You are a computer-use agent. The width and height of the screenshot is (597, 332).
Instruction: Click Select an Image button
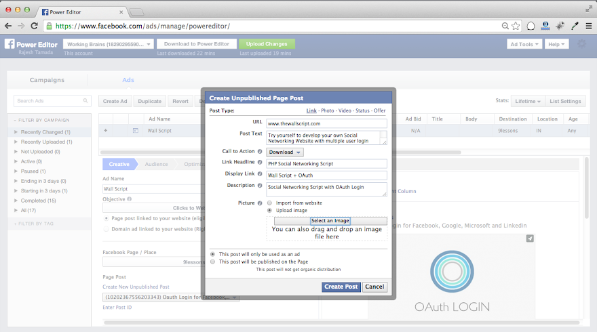[x=330, y=221]
